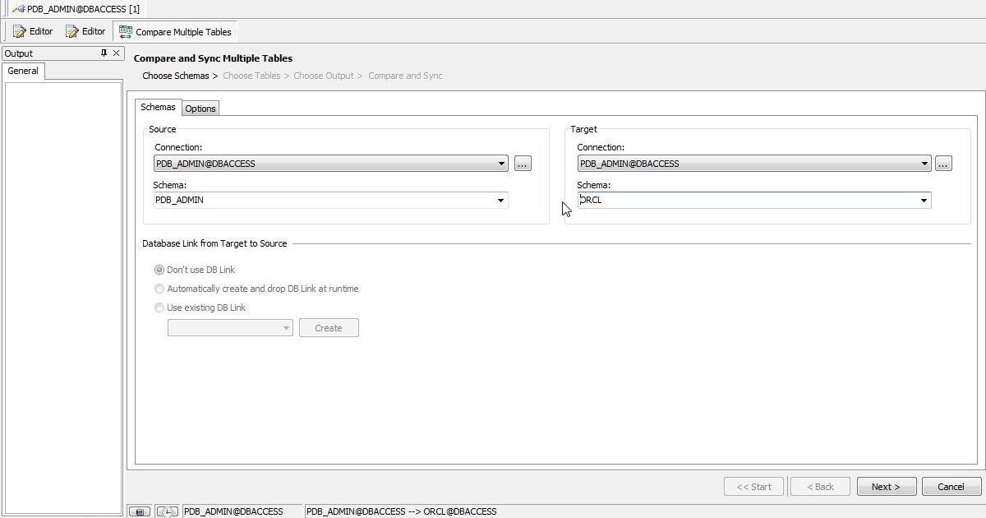
Task: Pin the Output panel with pushpin icon
Action: pos(104,53)
